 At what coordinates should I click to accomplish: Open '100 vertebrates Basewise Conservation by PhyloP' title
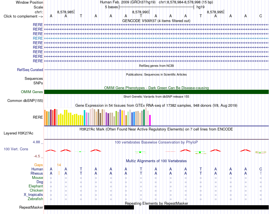[x=156, y=142]
